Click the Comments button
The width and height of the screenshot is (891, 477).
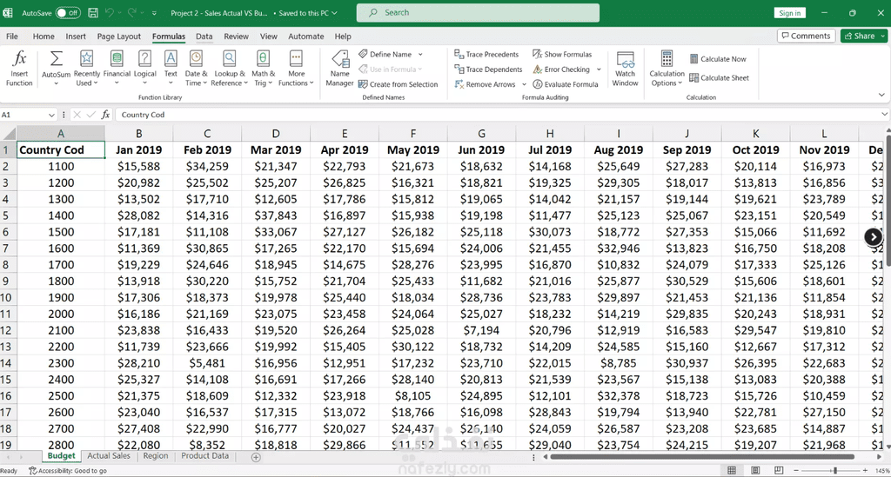pyautogui.click(x=807, y=36)
